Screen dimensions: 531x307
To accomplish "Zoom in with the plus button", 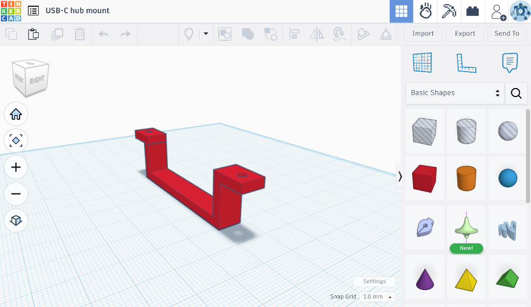I will (x=16, y=167).
